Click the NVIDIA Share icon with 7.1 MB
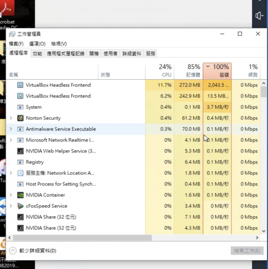 (20, 217)
